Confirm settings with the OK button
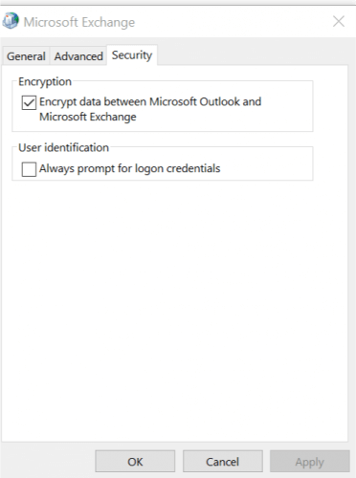The height and width of the screenshot is (478, 356). (135, 462)
